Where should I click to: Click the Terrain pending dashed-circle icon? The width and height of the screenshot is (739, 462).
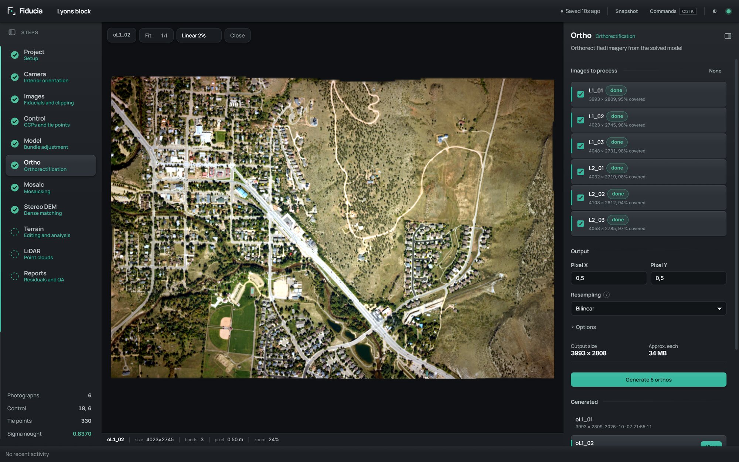(x=15, y=232)
